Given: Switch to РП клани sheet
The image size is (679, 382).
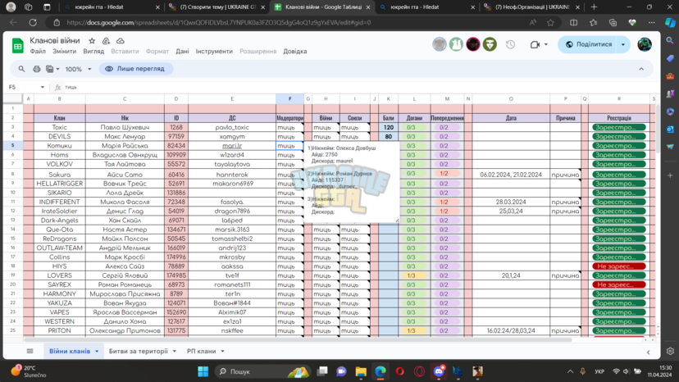Looking at the screenshot, I should pyautogui.click(x=201, y=351).
